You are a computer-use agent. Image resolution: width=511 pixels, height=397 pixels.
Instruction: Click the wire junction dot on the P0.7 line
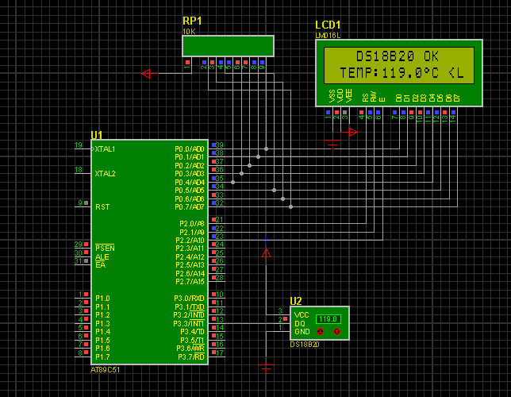(x=290, y=206)
